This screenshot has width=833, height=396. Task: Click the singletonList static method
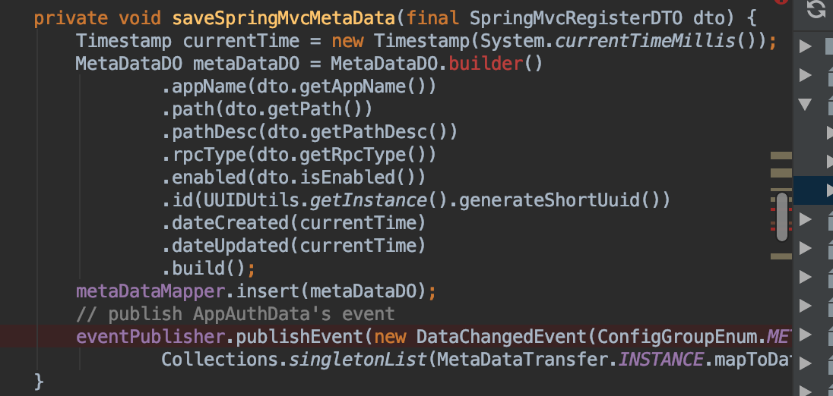coord(358,360)
